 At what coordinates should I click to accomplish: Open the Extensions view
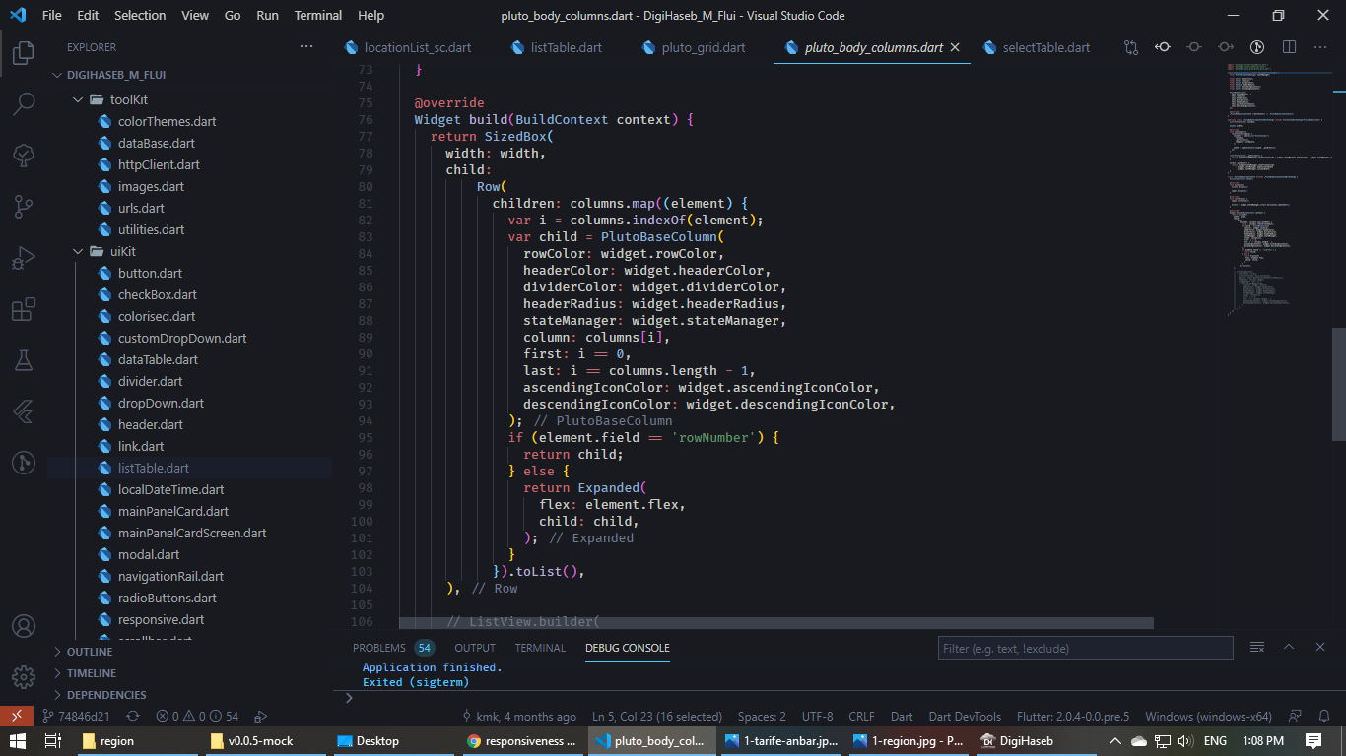(24, 308)
